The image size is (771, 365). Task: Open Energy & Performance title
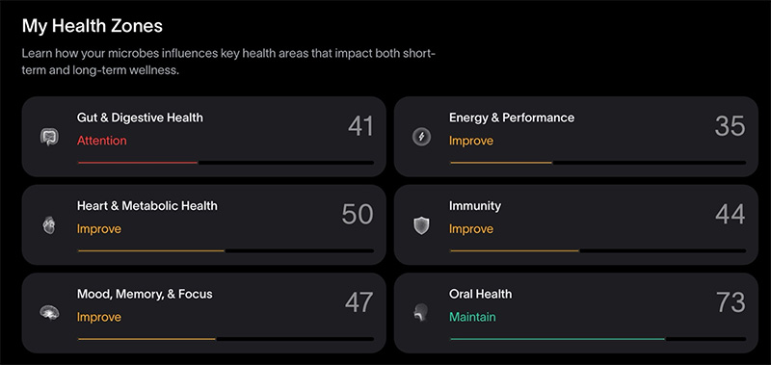pyautogui.click(x=512, y=117)
